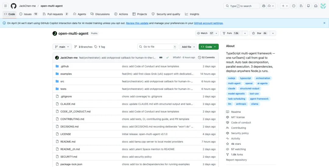
Task: Click the README.md file icon
Action: (x=57, y=142)
